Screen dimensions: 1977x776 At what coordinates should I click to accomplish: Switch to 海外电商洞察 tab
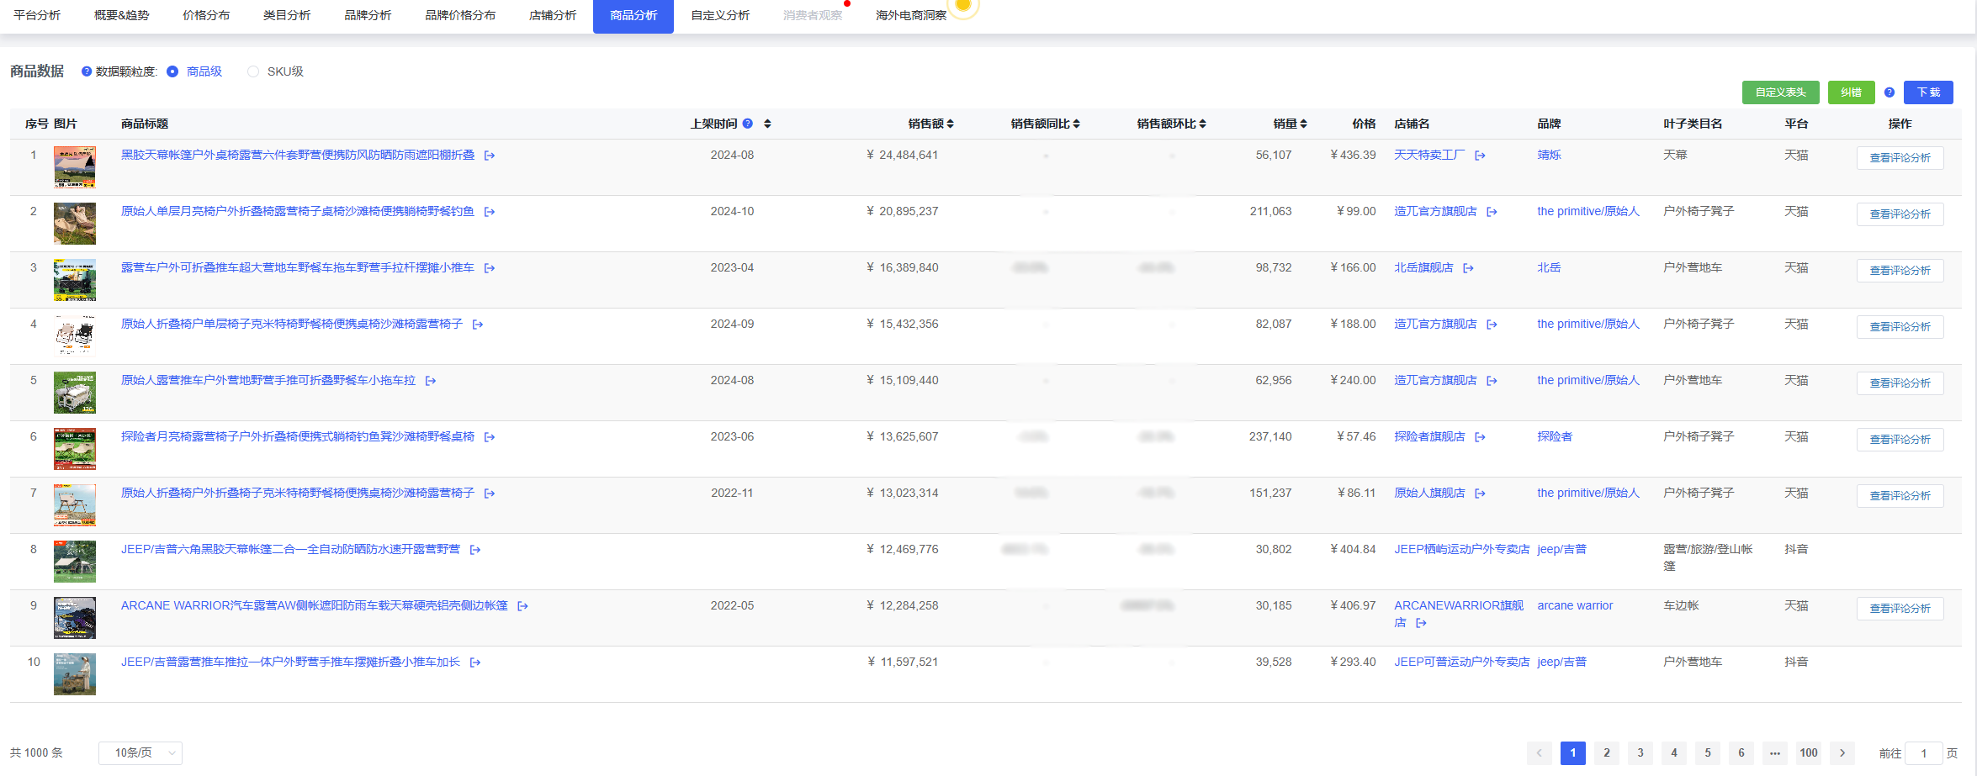click(x=911, y=15)
